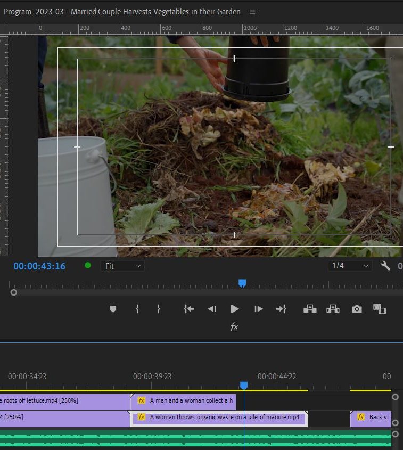This screenshot has height=450, width=403.
Task: Click the Mark In button
Action: pyautogui.click(x=137, y=309)
